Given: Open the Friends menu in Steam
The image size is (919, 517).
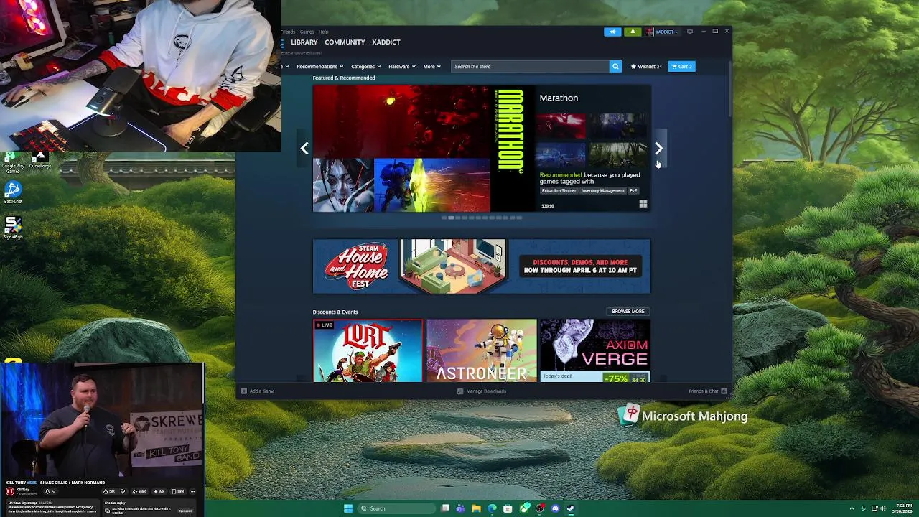Looking at the screenshot, I should point(288,32).
